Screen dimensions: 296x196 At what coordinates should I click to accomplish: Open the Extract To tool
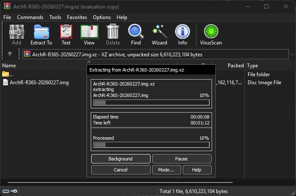(x=41, y=35)
